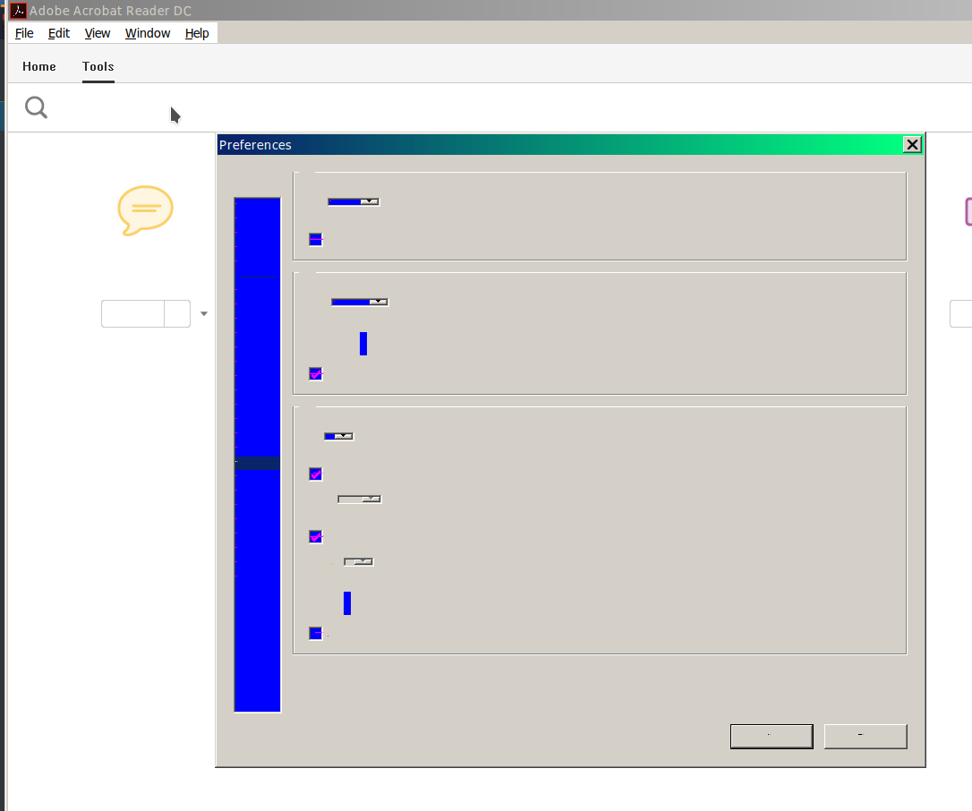This screenshot has height=811, width=972.
Task: Switch to the Home tab
Action: pyautogui.click(x=39, y=66)
